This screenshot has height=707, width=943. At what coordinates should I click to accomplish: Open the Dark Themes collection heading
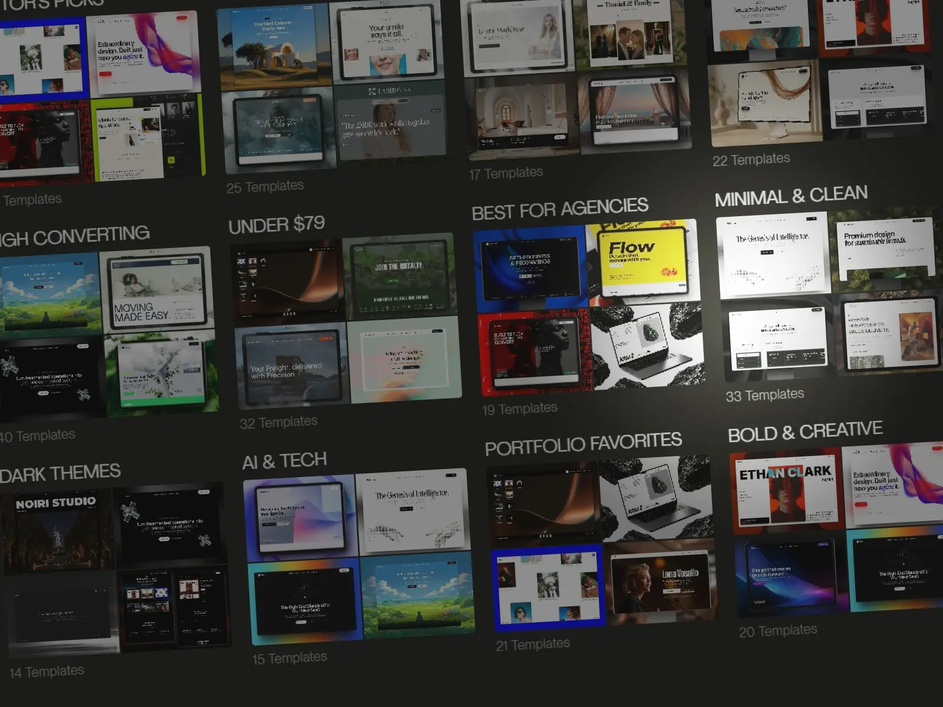pyautogui.click(x=60, y=473)
